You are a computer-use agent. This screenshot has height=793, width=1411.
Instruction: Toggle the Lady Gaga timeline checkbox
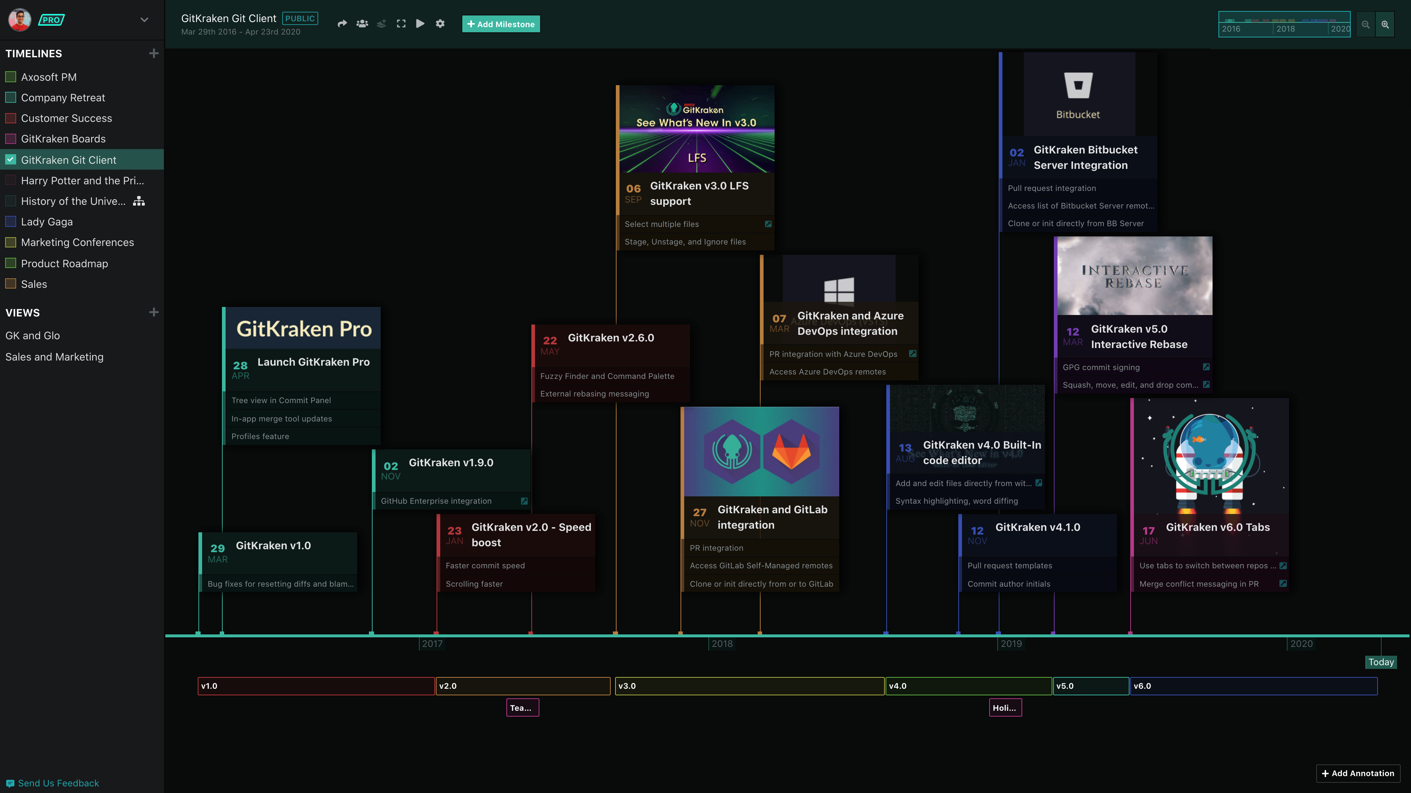pos(10,222)
